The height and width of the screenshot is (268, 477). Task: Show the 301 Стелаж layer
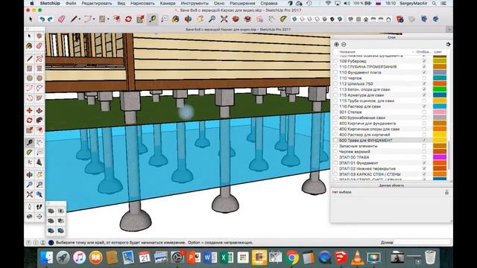click(x=424, y=112)
